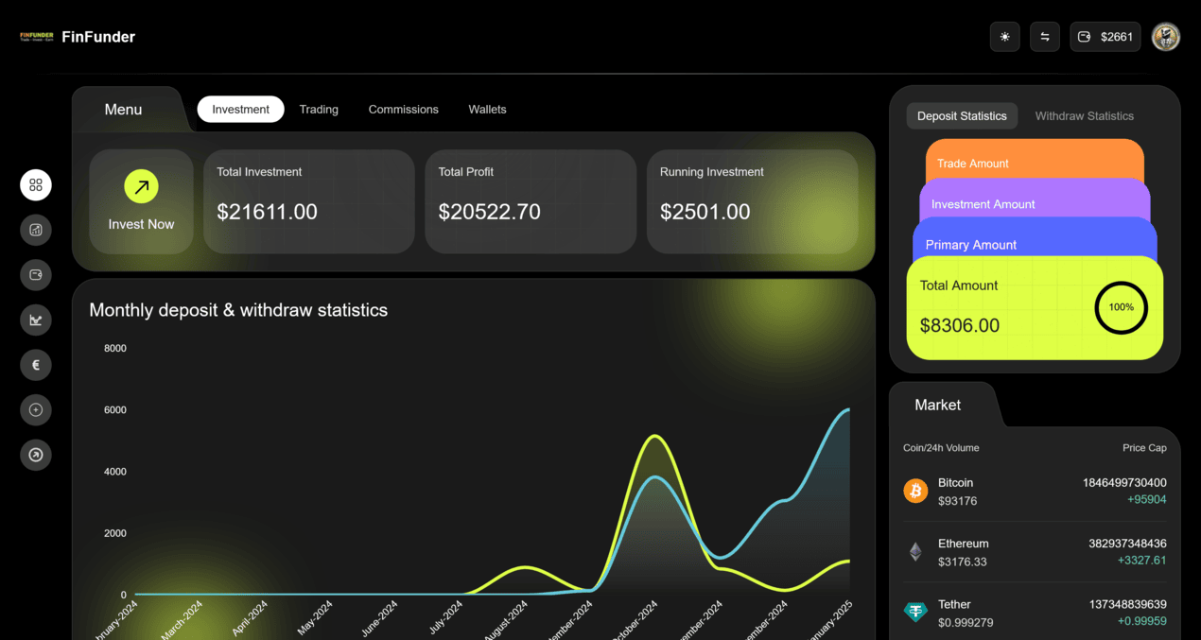1201x640 pixels.
Task: Click the Invest Now arrow icon
Action: [141, 186]
